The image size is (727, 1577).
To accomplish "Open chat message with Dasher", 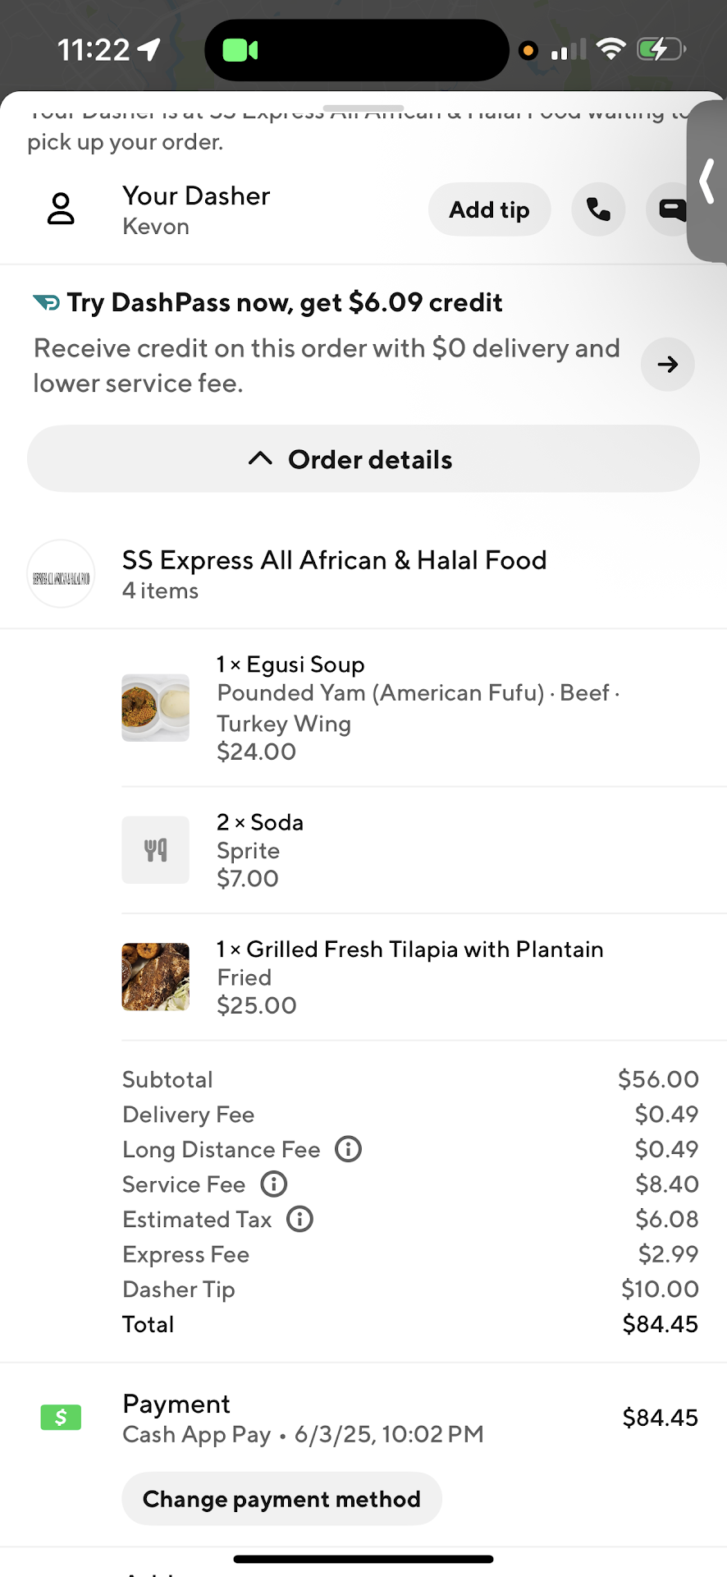I will (x=670, y=209).
